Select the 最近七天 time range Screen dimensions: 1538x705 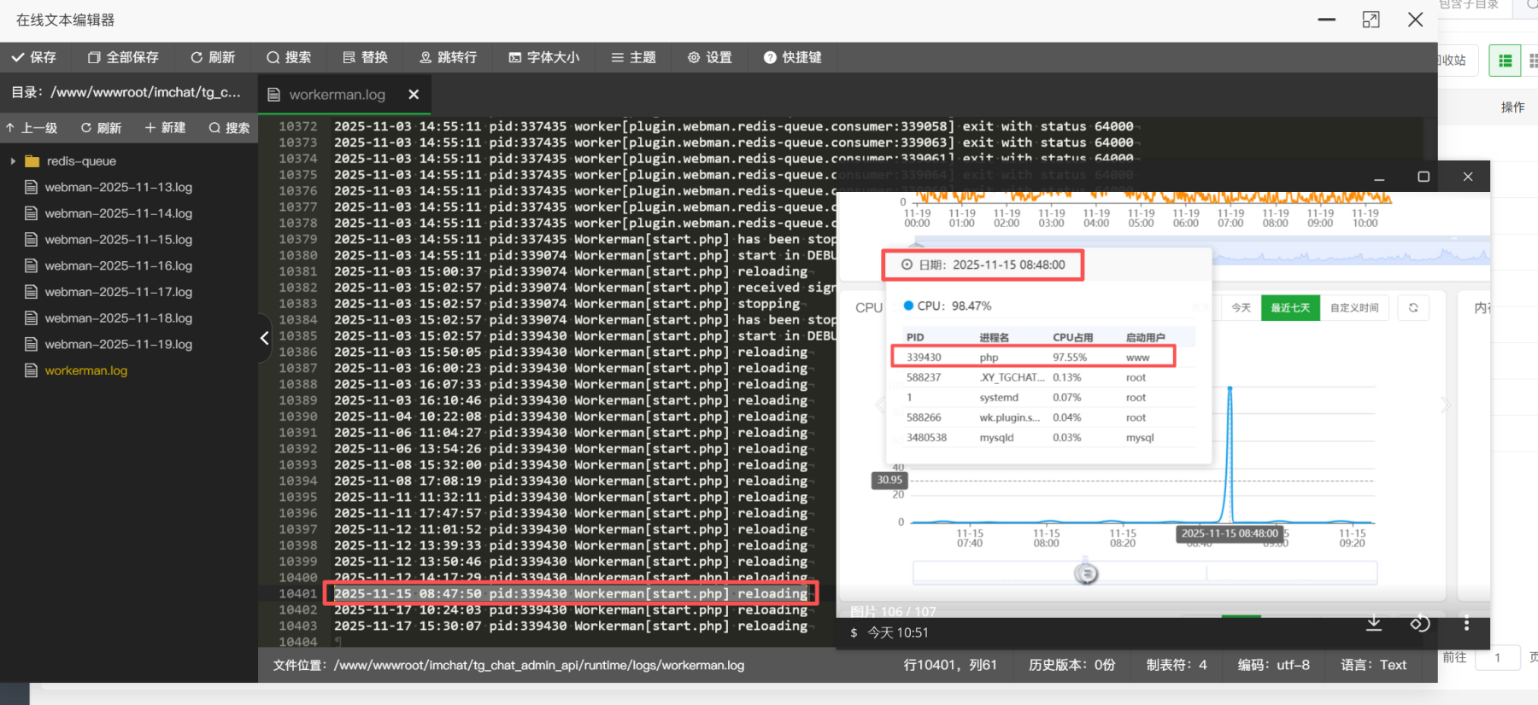pyautogui.click(x=1289, y=308)
